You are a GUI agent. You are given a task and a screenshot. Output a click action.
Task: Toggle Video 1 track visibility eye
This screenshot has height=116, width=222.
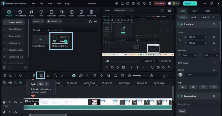21,102
